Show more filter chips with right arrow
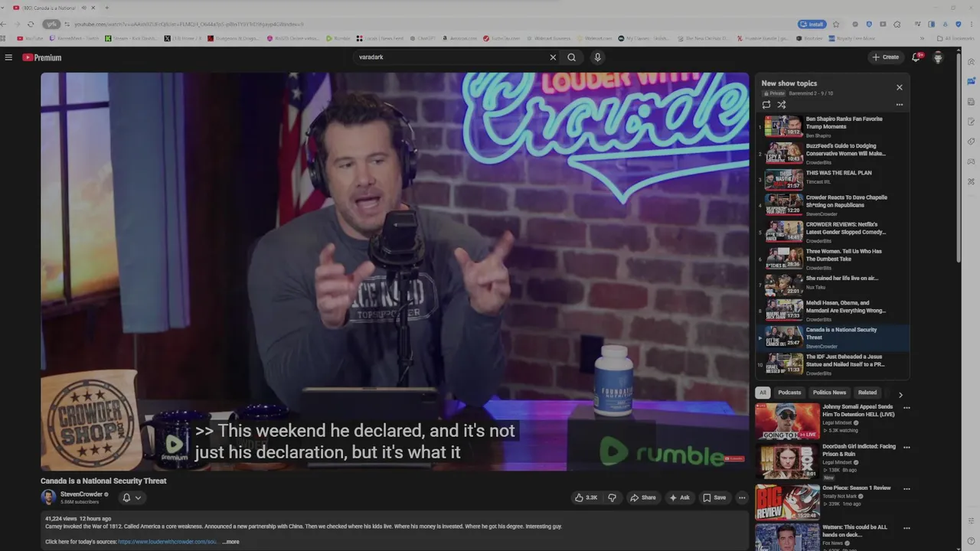Viewport: 980px width, 551px height. (900, 395)
